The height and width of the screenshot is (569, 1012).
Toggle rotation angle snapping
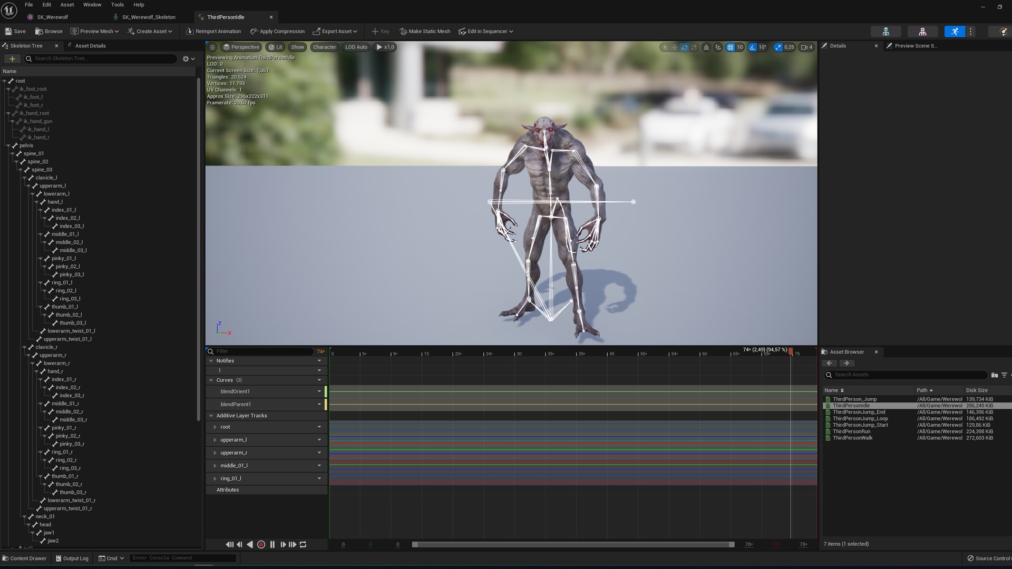pyautogui.click(x=752, y=47)
